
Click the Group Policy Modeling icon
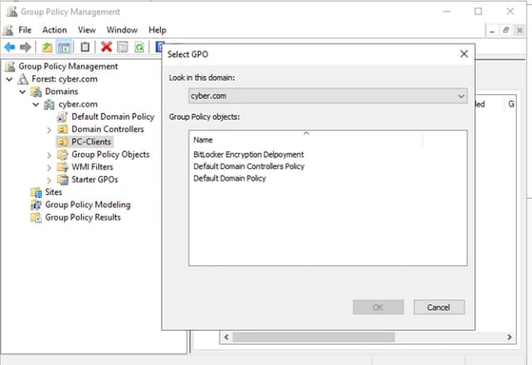(x=36, y=204)
